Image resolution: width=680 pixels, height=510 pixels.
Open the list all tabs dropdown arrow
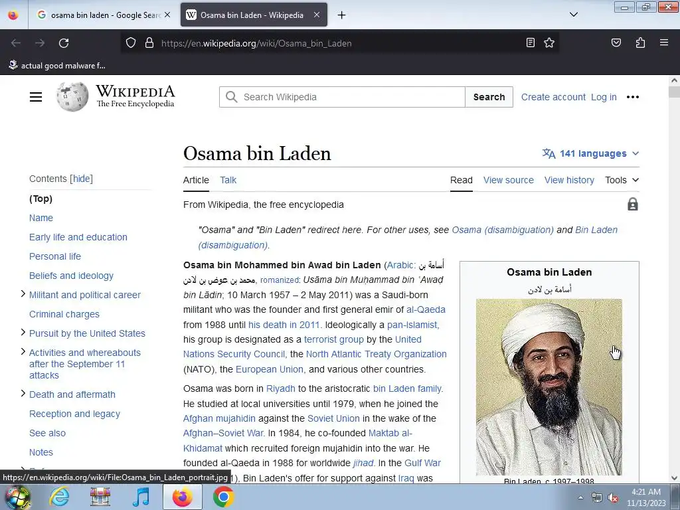click(x=573, y=15)
